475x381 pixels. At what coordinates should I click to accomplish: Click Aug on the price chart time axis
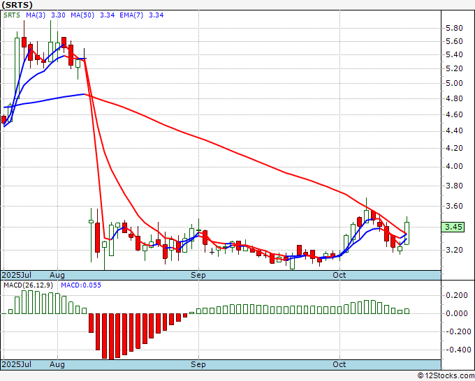(x=57, y=275)
